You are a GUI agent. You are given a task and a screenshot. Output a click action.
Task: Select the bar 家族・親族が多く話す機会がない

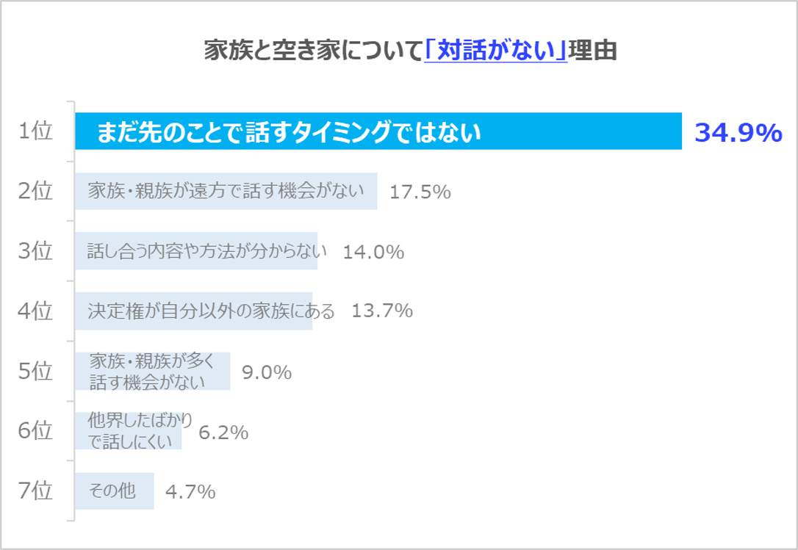pos(152,371)
